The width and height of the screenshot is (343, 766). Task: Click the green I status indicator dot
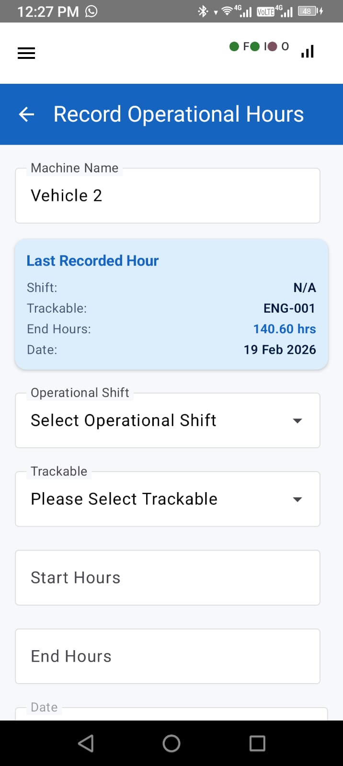click(x=255, y=46)
